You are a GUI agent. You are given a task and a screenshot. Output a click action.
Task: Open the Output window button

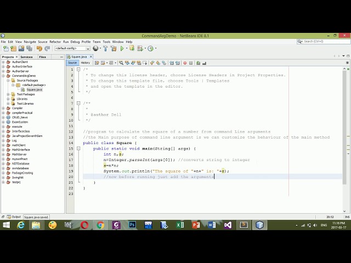14,217
